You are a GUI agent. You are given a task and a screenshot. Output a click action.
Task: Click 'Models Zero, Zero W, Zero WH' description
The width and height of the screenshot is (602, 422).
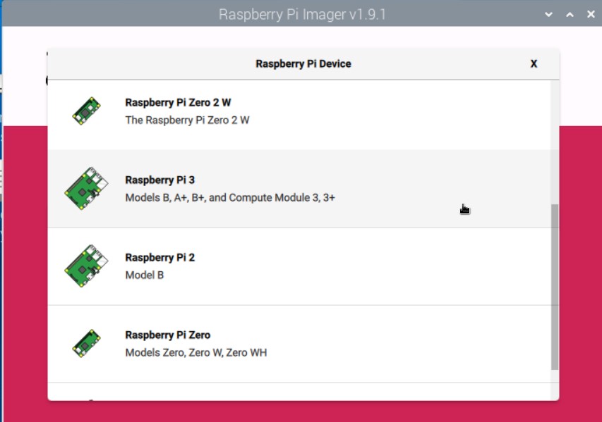coord(195,352)
